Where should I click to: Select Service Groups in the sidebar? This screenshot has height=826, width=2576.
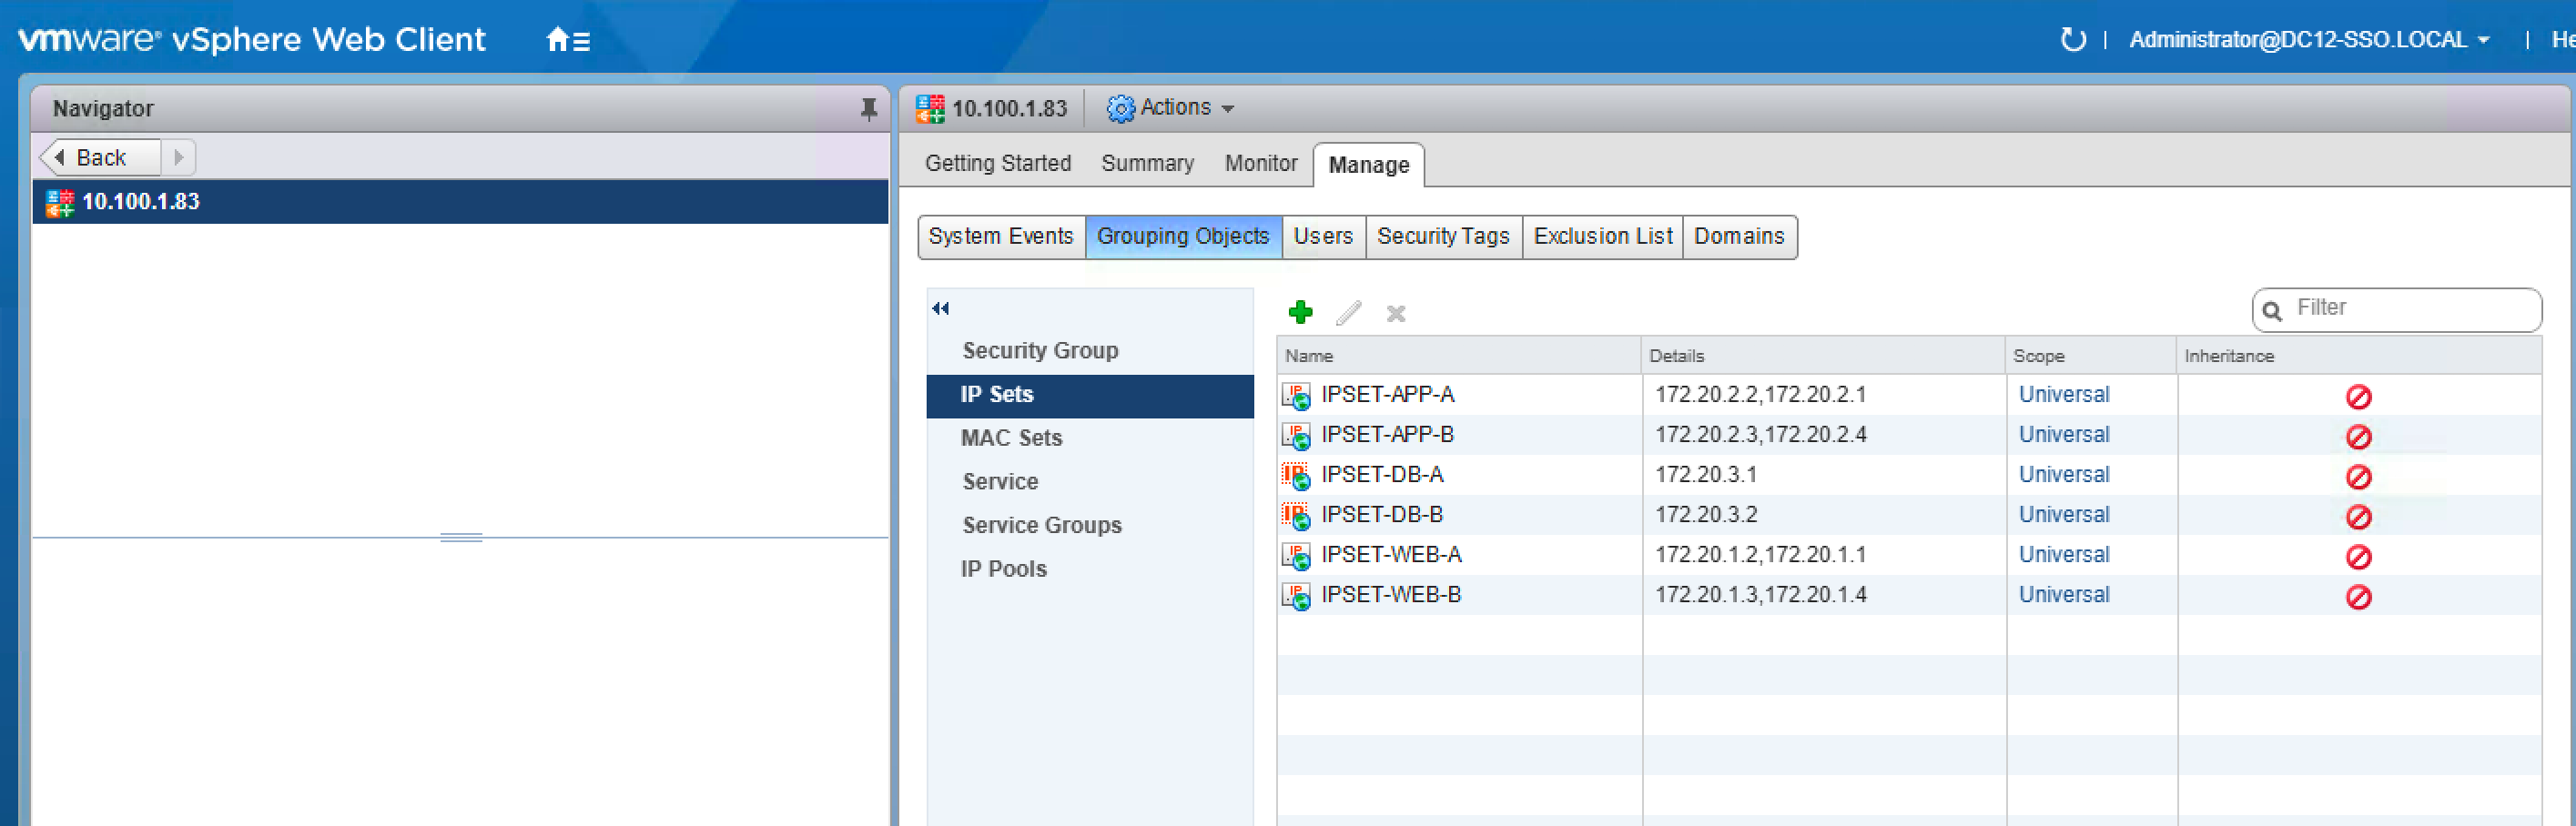point(1041,526)
